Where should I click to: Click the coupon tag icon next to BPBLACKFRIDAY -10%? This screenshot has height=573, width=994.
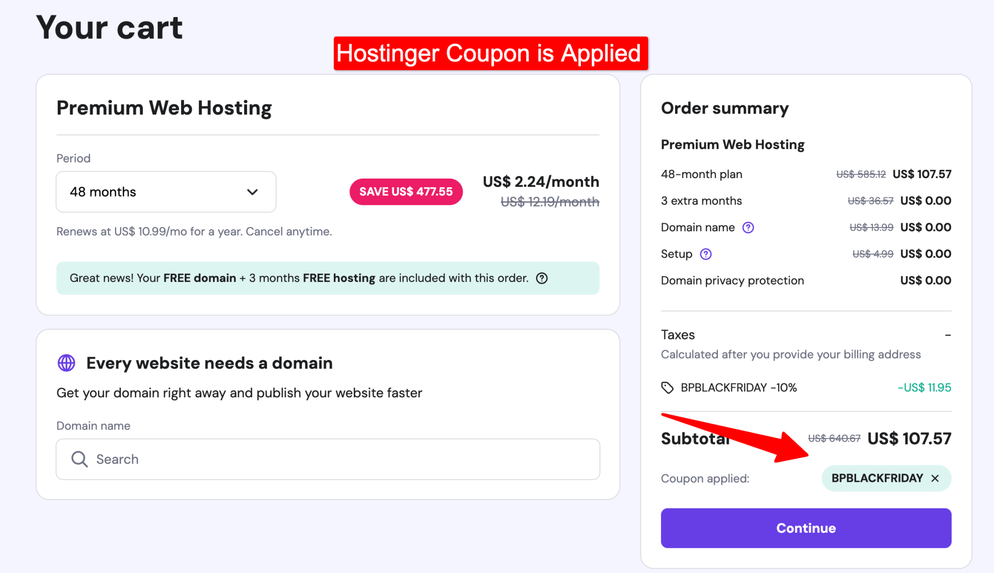[x=667, y=388]
